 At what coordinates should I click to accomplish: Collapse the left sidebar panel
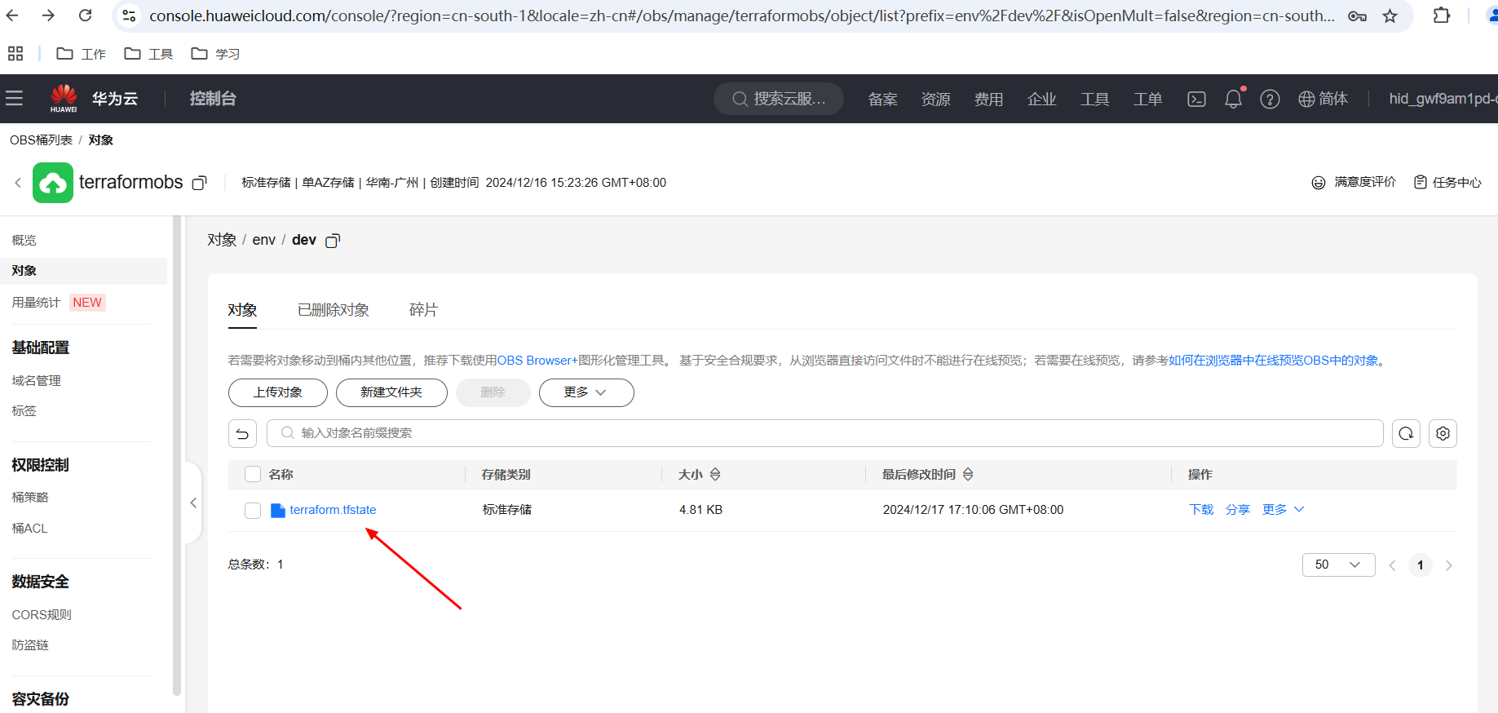(x=193, y=503)
